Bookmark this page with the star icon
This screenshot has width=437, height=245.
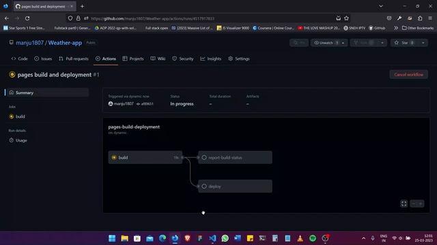coord(346,18)
